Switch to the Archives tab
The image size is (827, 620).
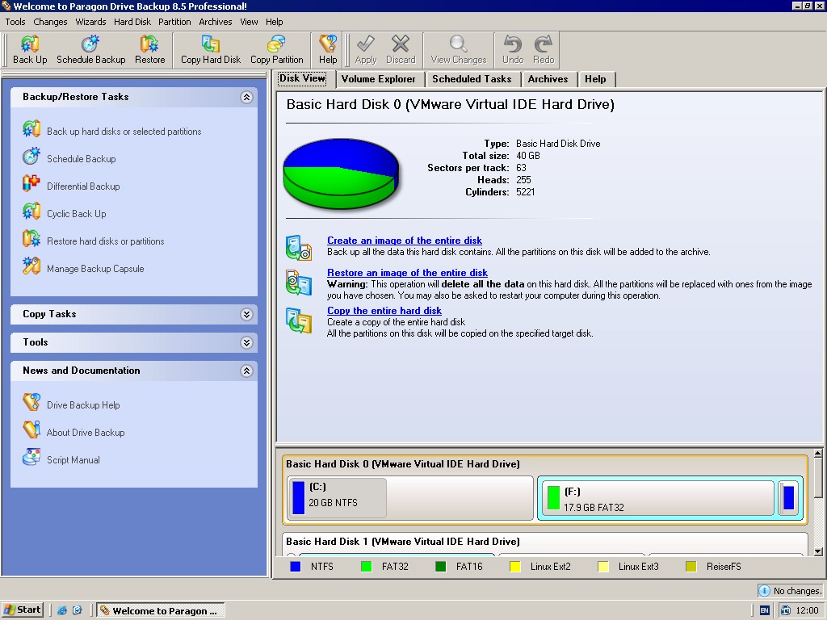point(548,79)
